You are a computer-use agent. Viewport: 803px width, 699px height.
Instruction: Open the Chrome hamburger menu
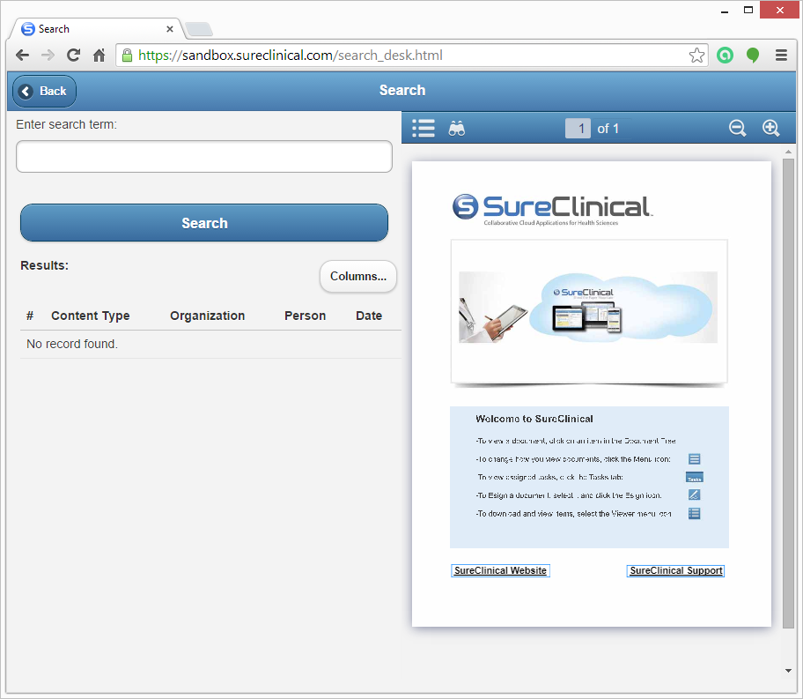[x=781, y=55]
